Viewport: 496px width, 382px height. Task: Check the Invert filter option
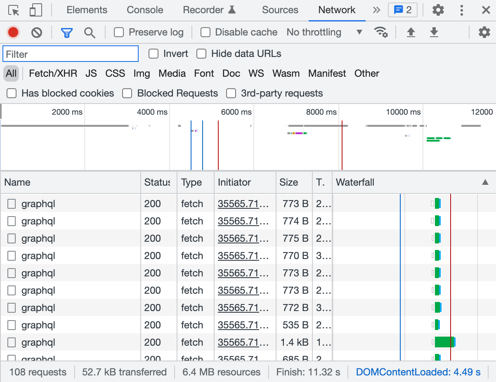coord(154,54)
